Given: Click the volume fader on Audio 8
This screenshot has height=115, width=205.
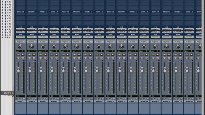Looking at the screenshot, I should click(x=97, y=70).
